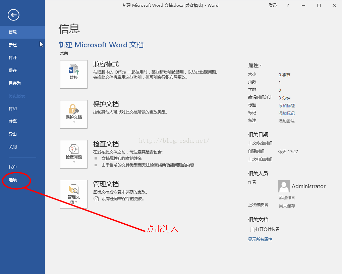Viewport: 342px width, 274px height.
Task: Click the 添加标记 tags field
Action: coord(287,113)
